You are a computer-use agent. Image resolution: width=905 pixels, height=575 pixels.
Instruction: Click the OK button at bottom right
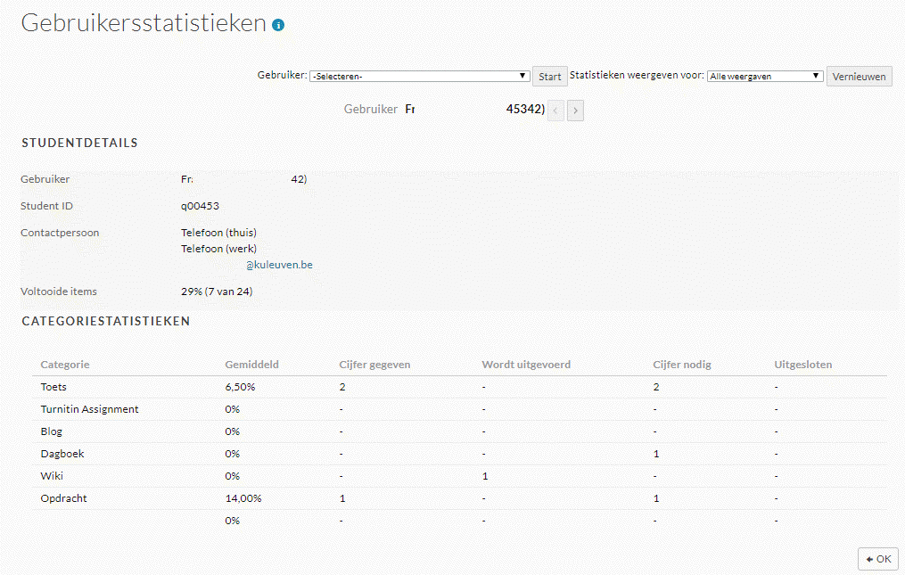coord(878,559)
